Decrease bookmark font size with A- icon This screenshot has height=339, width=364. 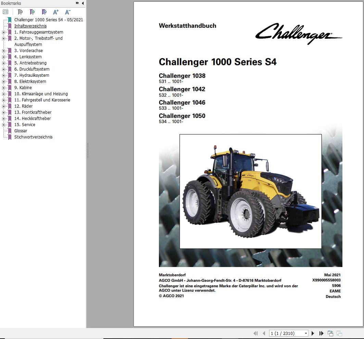tap(67, 12)
